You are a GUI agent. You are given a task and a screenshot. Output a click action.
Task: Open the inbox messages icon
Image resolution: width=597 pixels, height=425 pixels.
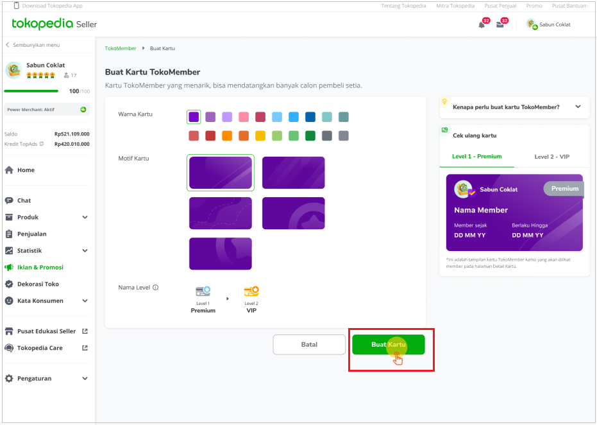(500, 25)
